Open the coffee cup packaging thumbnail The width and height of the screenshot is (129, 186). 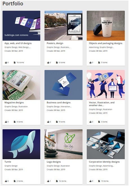[x=106, y=26]
